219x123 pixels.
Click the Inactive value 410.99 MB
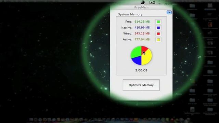142,28
